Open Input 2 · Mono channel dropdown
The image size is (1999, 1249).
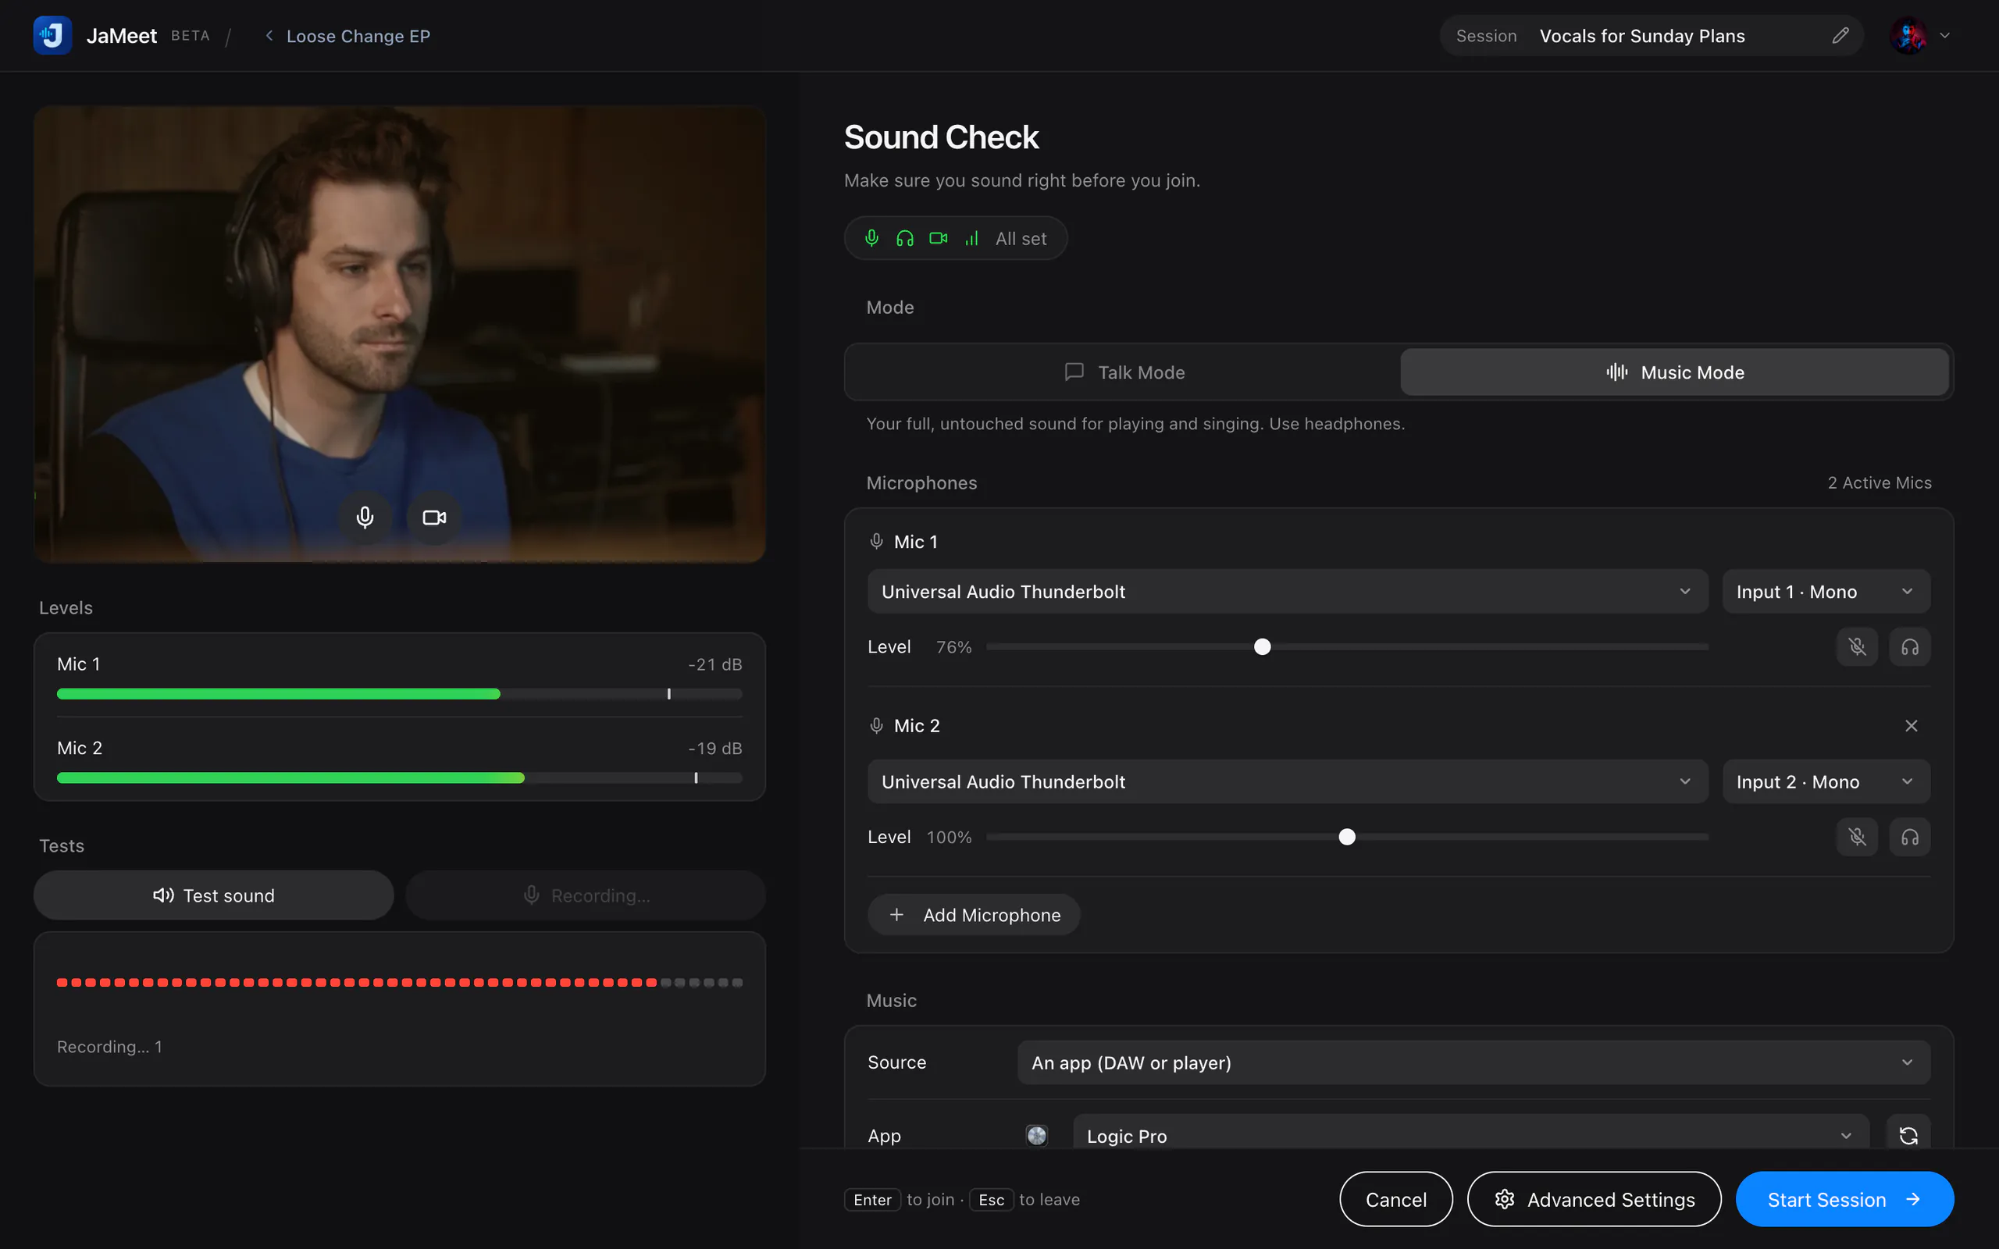click(x=1826, y=781)
